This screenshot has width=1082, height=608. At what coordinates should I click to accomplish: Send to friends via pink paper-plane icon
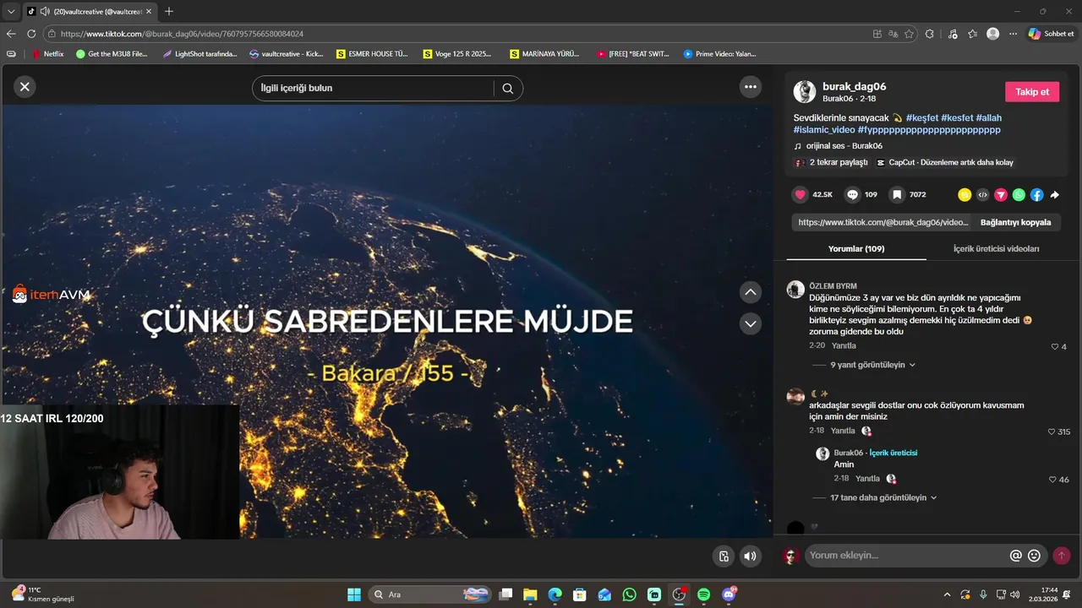pos(1001,195)
